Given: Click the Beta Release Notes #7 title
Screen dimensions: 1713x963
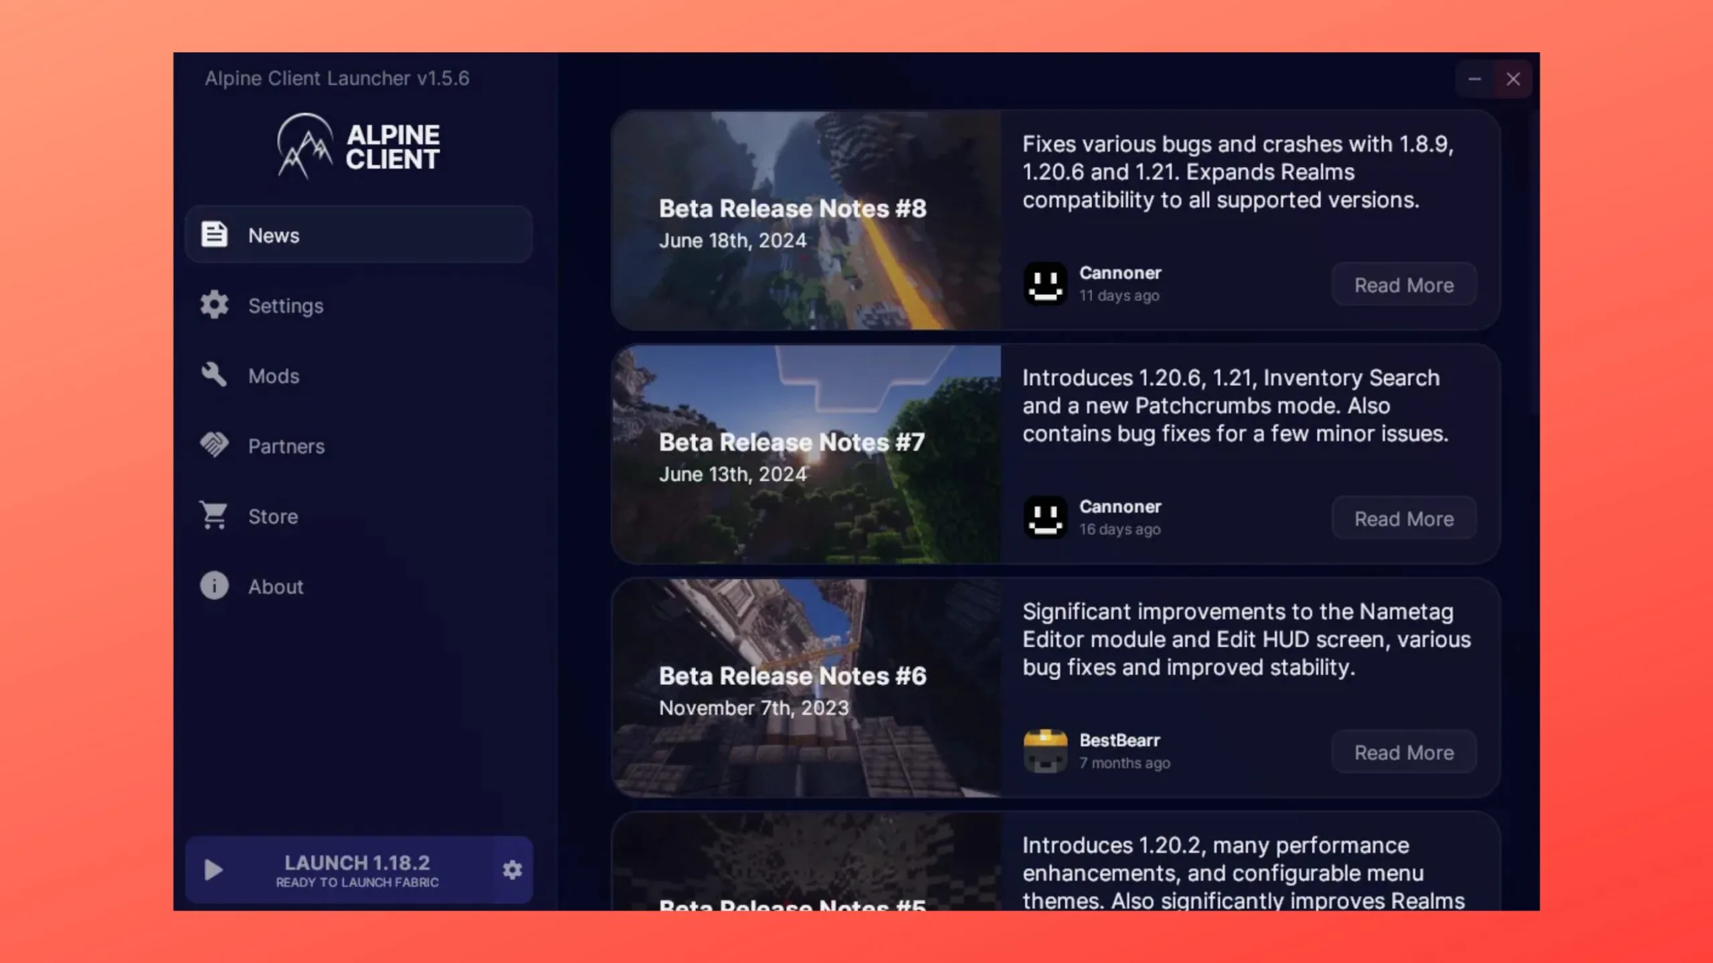Looking at the screenshot, I should click(x=792, y=442).
